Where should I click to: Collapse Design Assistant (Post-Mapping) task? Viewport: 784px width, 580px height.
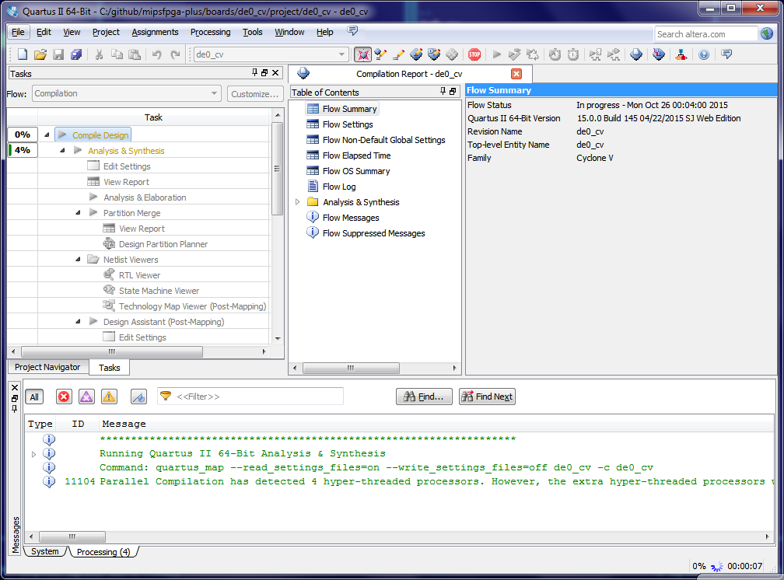pos(78,322)
